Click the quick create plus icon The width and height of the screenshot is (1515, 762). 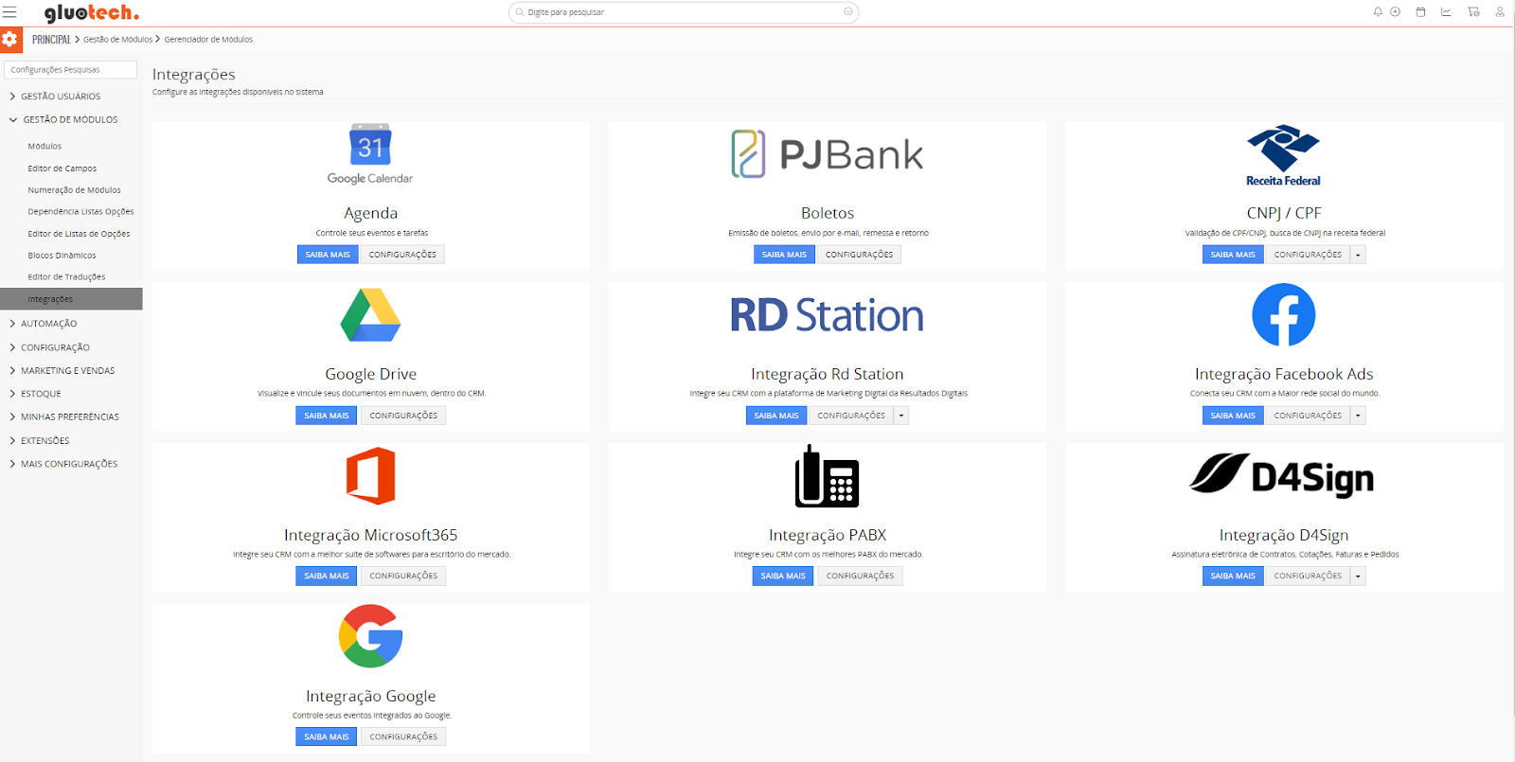(1395, 12)
